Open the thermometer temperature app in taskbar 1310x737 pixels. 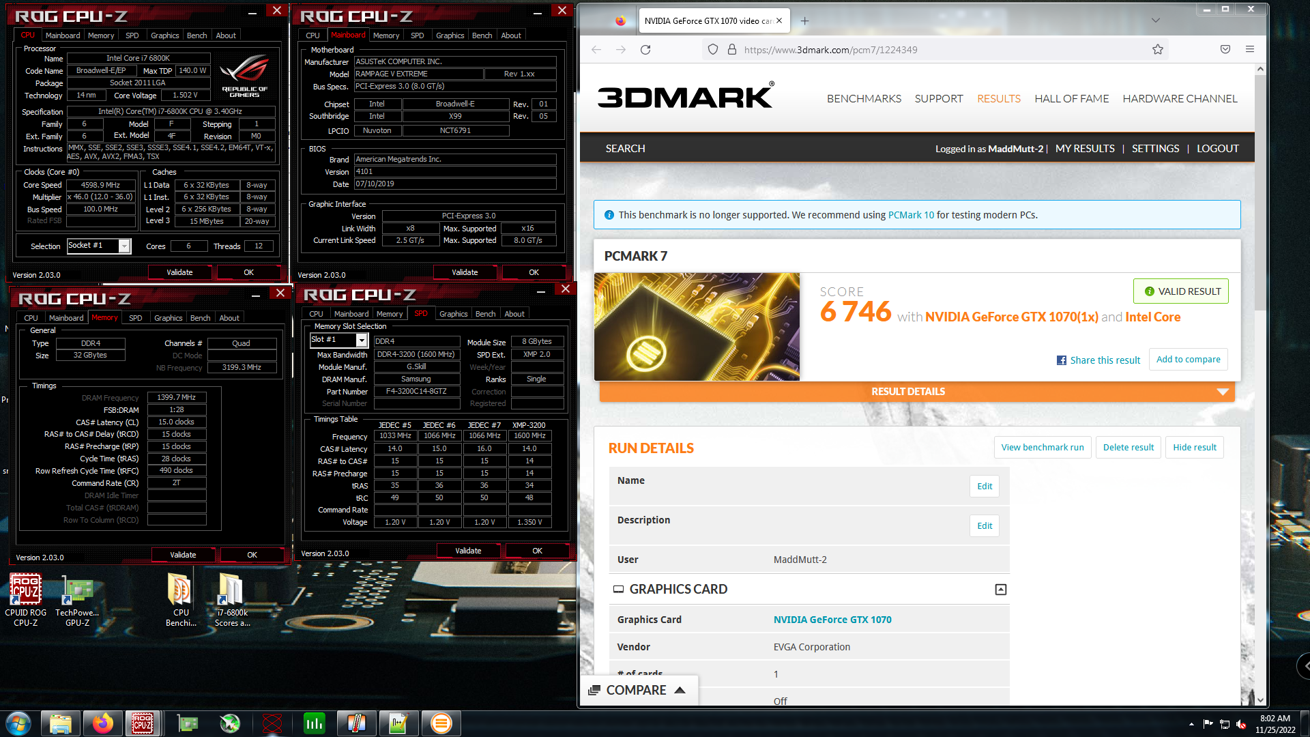[x=357, y=723]
